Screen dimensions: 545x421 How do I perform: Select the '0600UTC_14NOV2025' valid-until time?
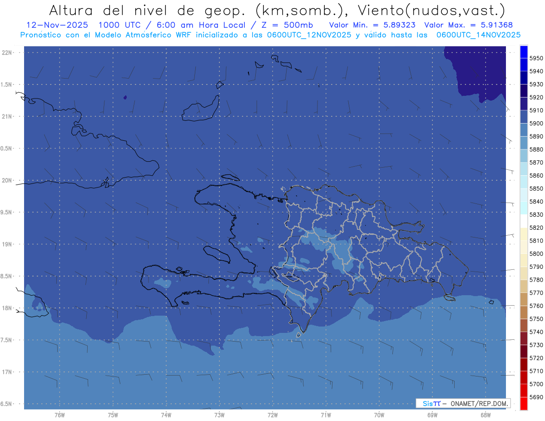click(x=478, y=35)
